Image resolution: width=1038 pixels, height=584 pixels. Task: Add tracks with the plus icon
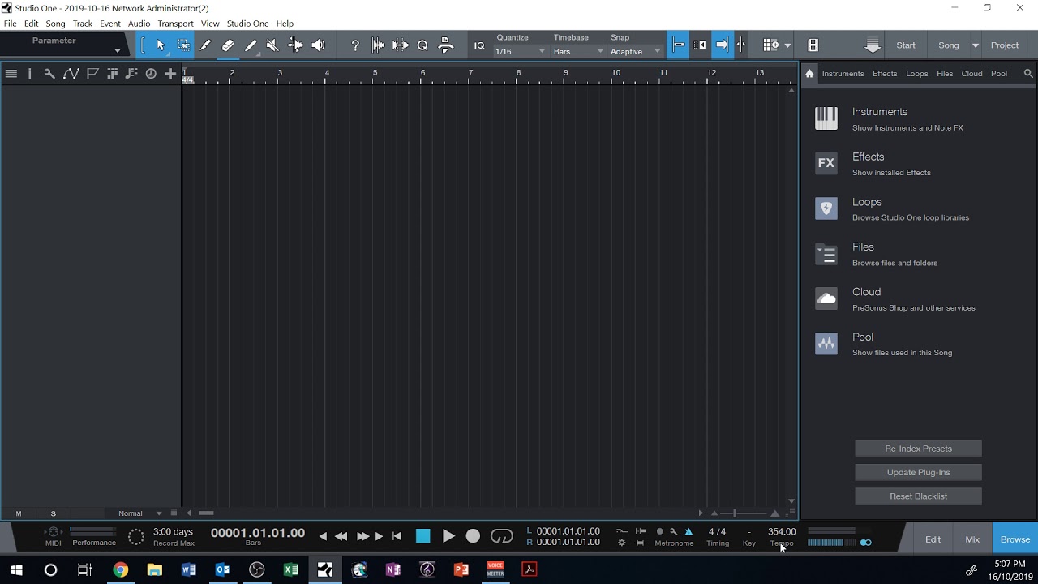[170, 74]
